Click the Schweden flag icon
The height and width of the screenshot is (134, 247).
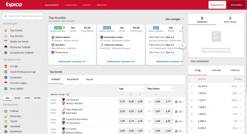[6, 77]
